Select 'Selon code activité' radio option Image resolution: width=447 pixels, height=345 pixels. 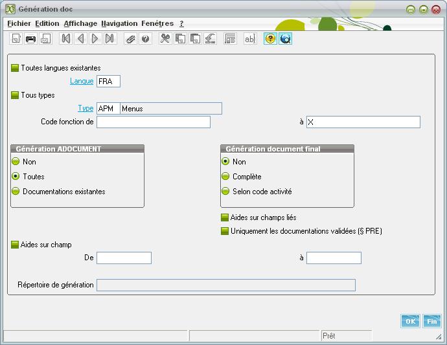click(x=225, y=192)
